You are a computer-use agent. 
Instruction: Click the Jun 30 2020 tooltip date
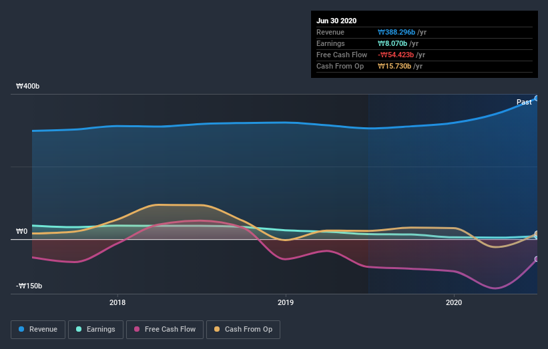pos(336,21)
